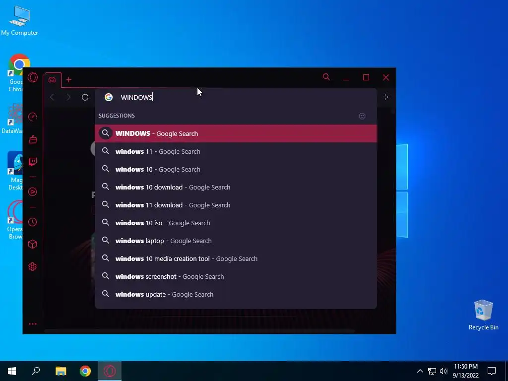This screenshot has height=381, width=508.
Task: Select the GX Corner gamepad tab
Action: pyautogui.click(x=52, y=80)
